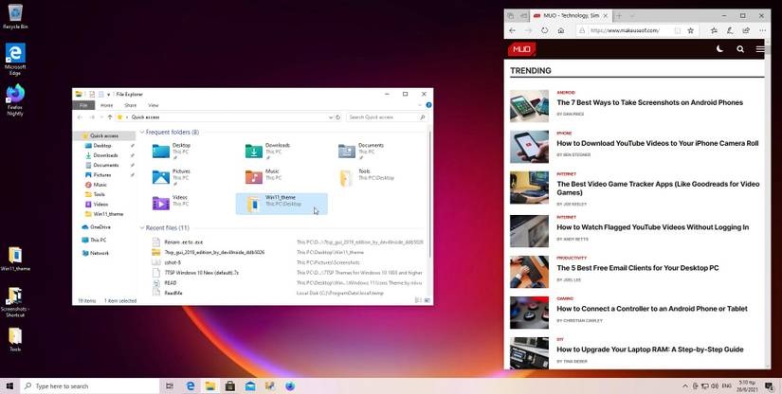Open the Edge Favorites hub icon

tap(714, 30)
